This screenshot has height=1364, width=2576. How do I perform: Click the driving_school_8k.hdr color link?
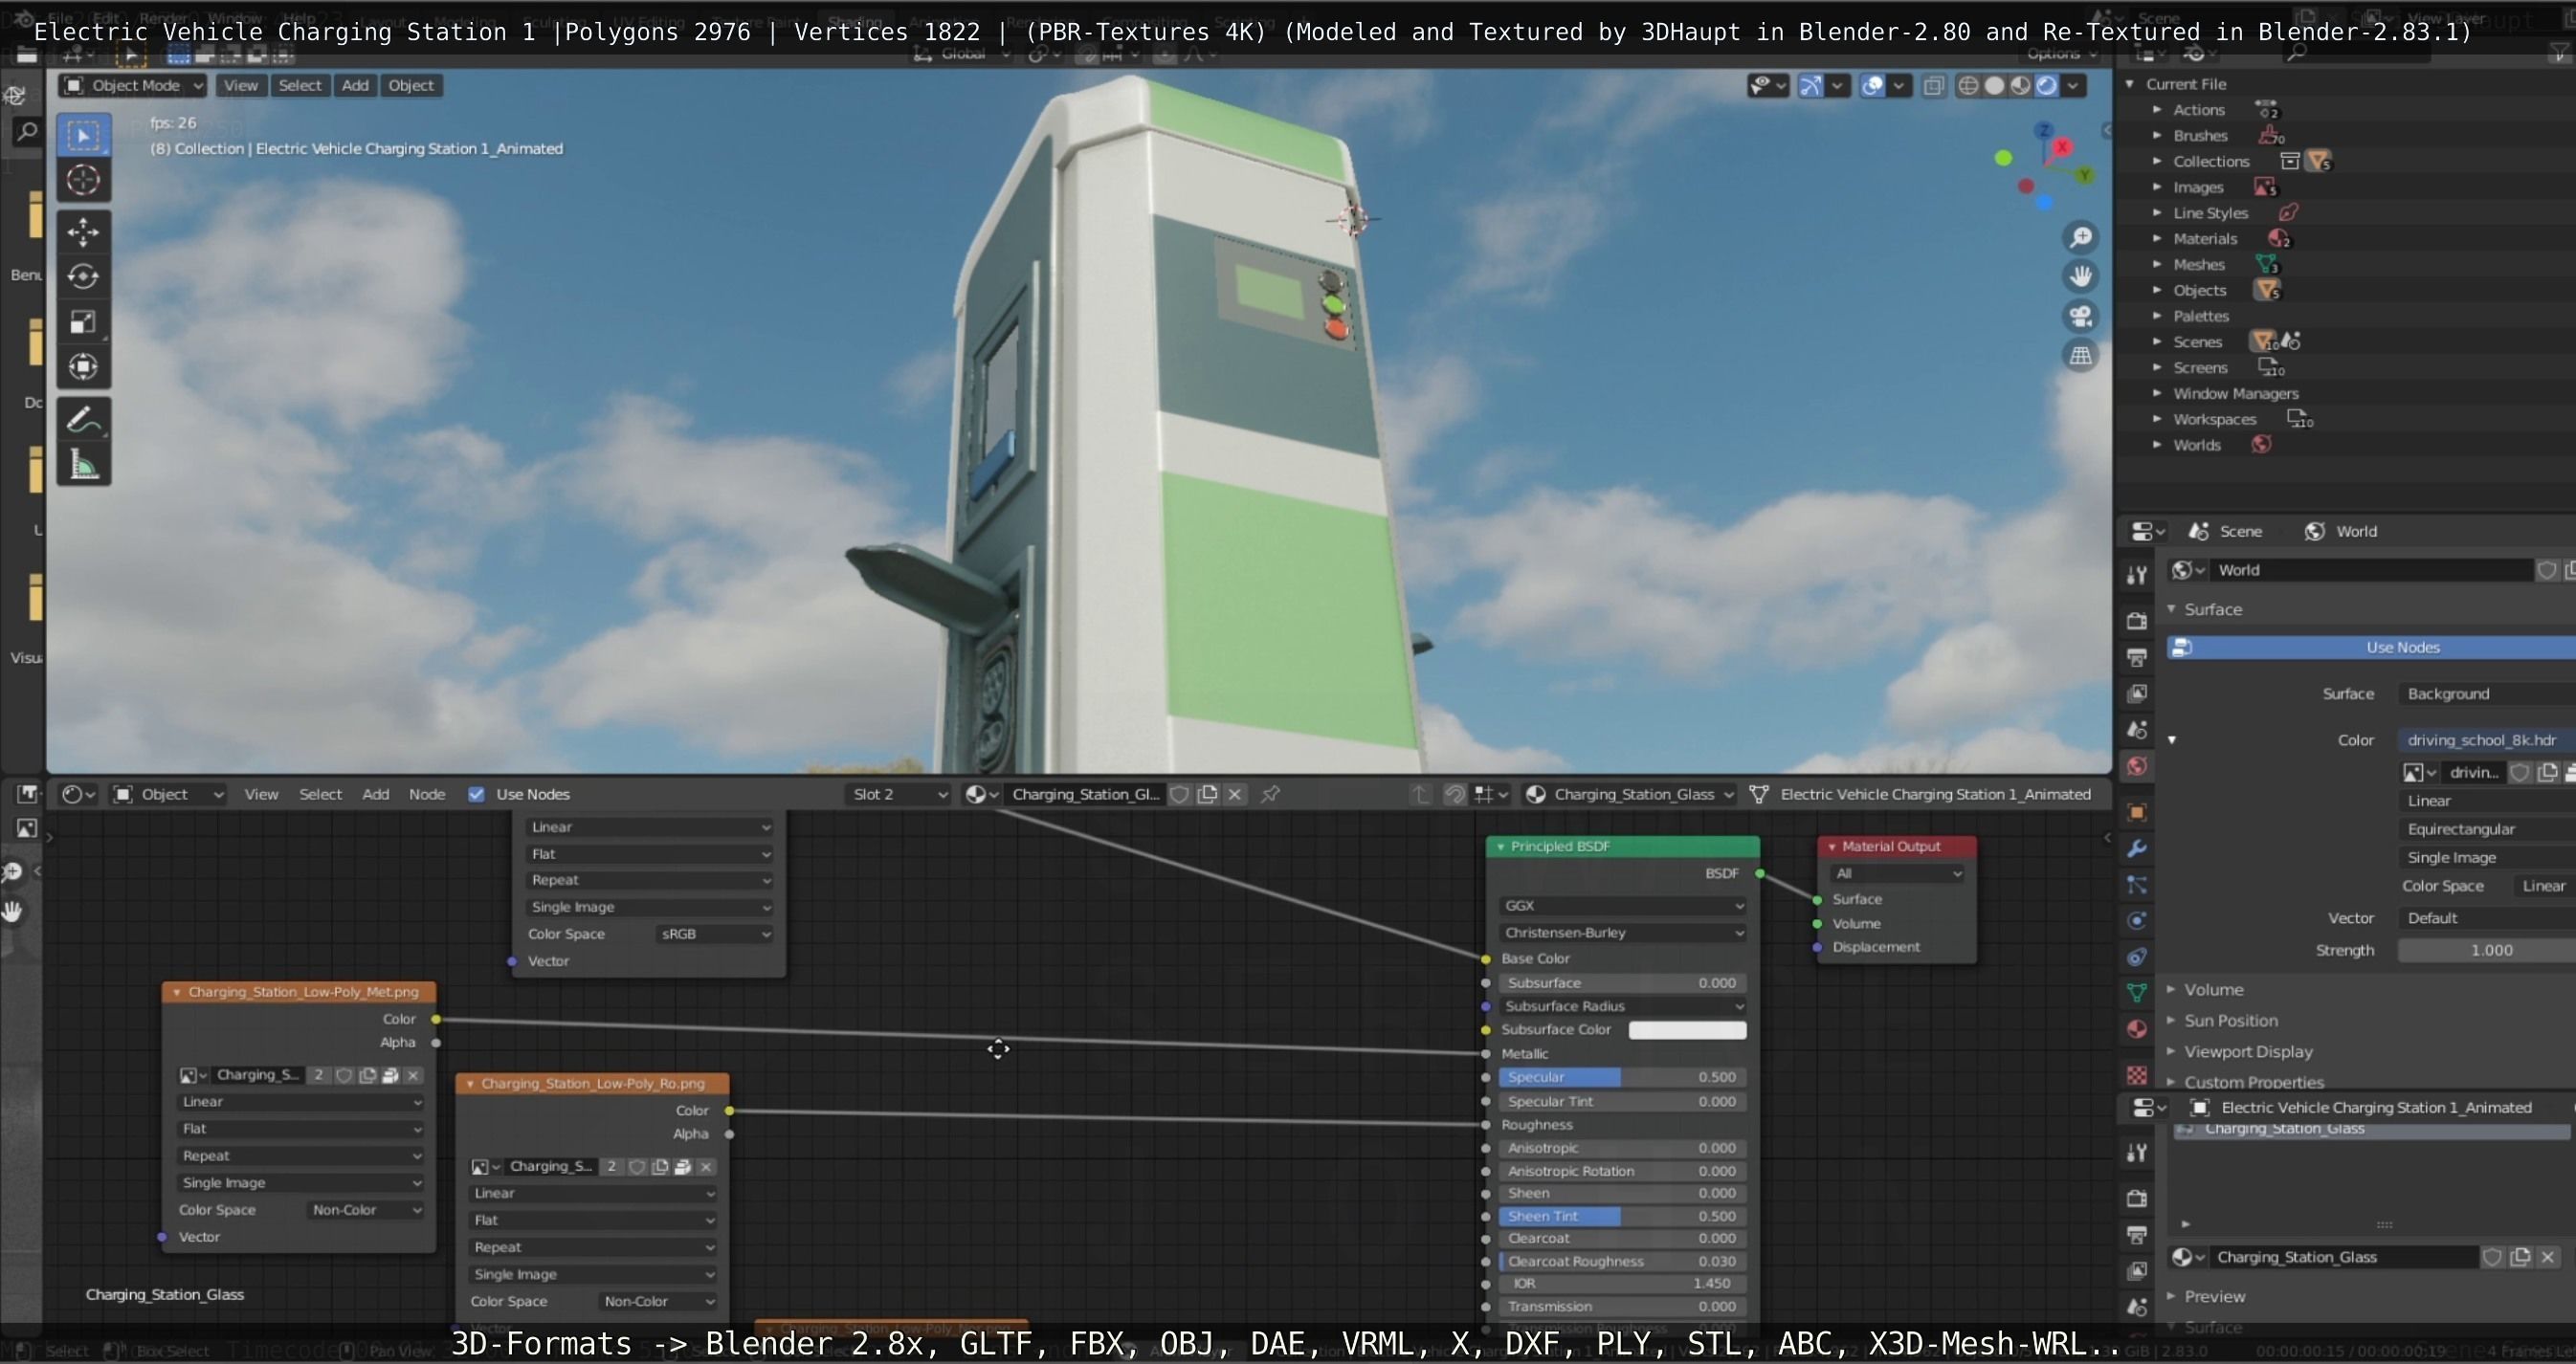(x=2487, y=740)
